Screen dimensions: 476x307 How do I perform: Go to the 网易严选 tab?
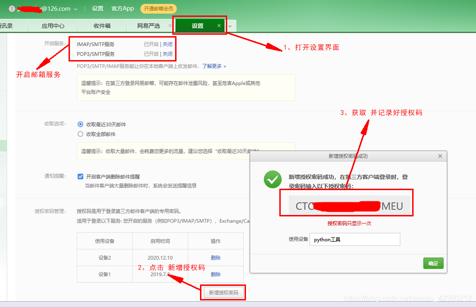(x=148, y=26)
